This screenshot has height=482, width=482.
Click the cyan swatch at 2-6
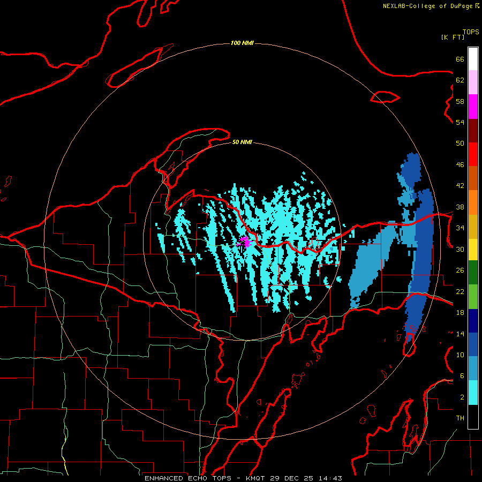473,393
